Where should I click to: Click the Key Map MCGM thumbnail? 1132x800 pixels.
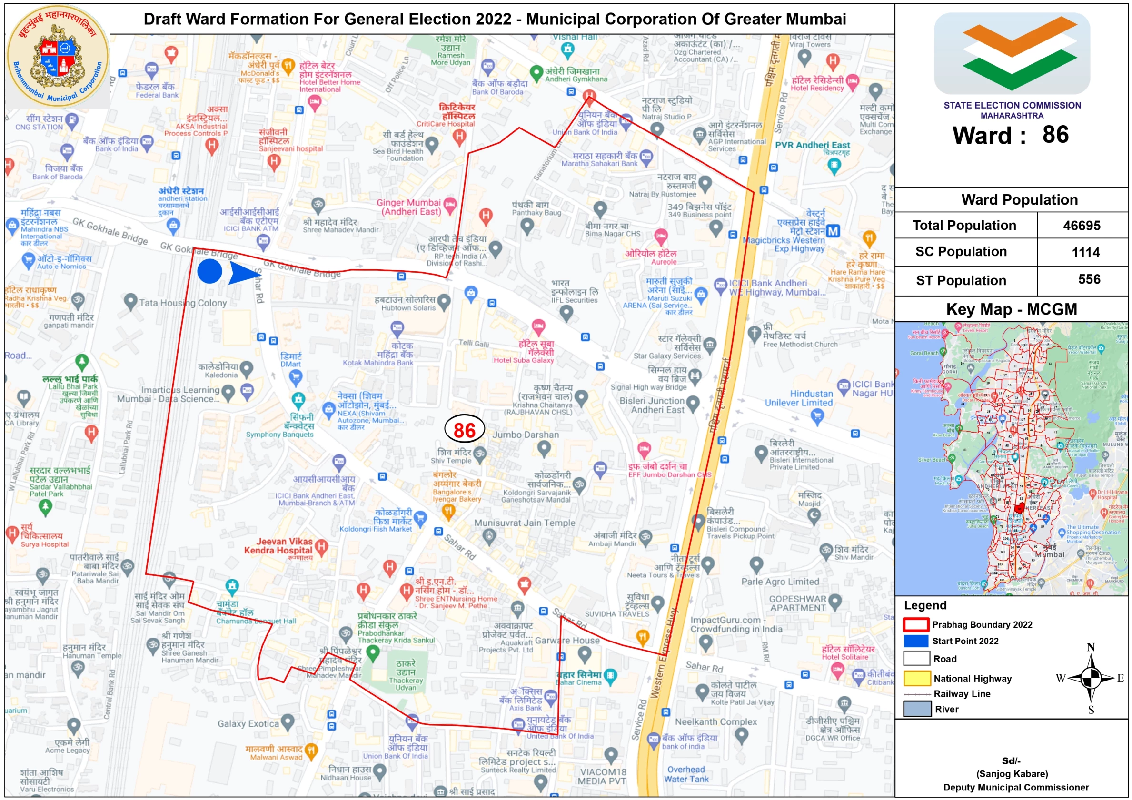1011,458
